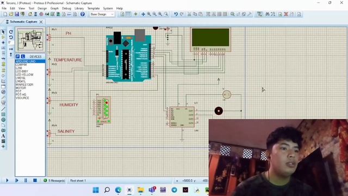The height and width of the screenshot is (196, 348).
Task: Click the Step simulation button
Action: (17, 180)
